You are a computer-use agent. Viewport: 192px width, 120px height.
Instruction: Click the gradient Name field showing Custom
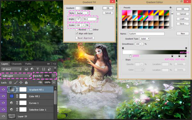click(x=146, y=34)
